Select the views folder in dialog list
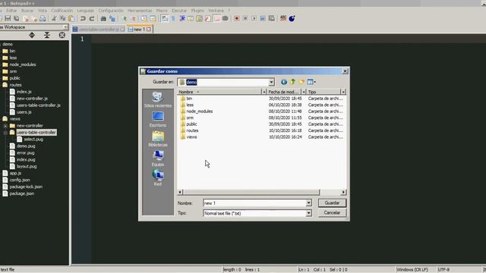 [191, 137]
